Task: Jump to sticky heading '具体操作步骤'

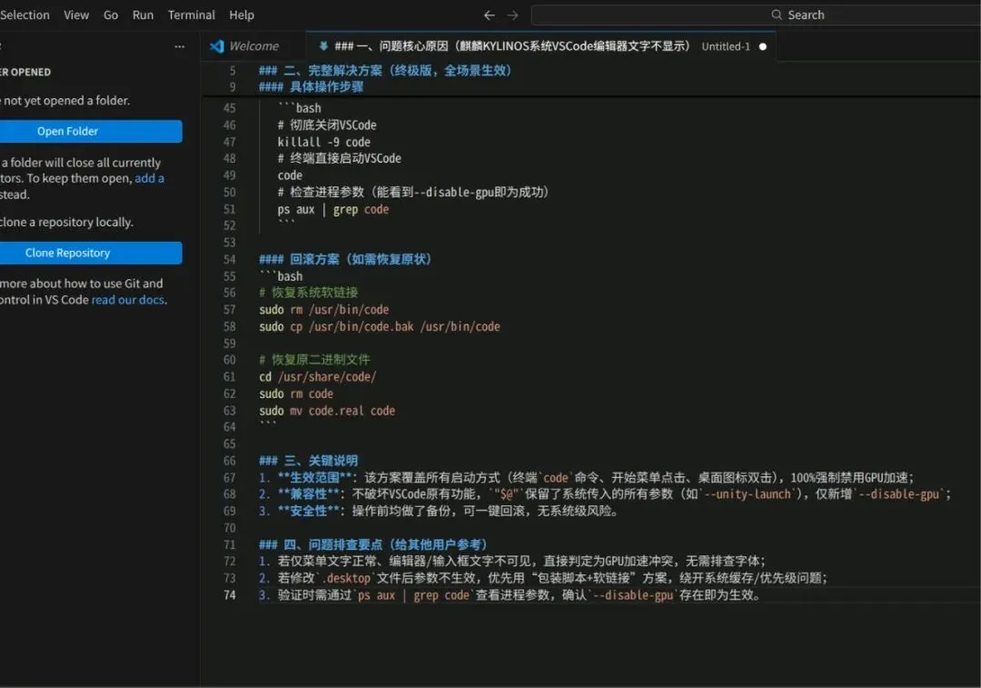Action: point(311,87)
